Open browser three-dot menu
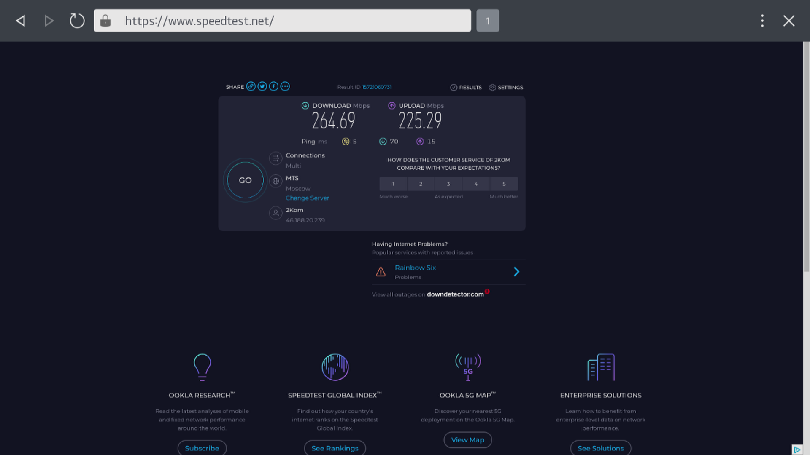 tap(762, 21)
